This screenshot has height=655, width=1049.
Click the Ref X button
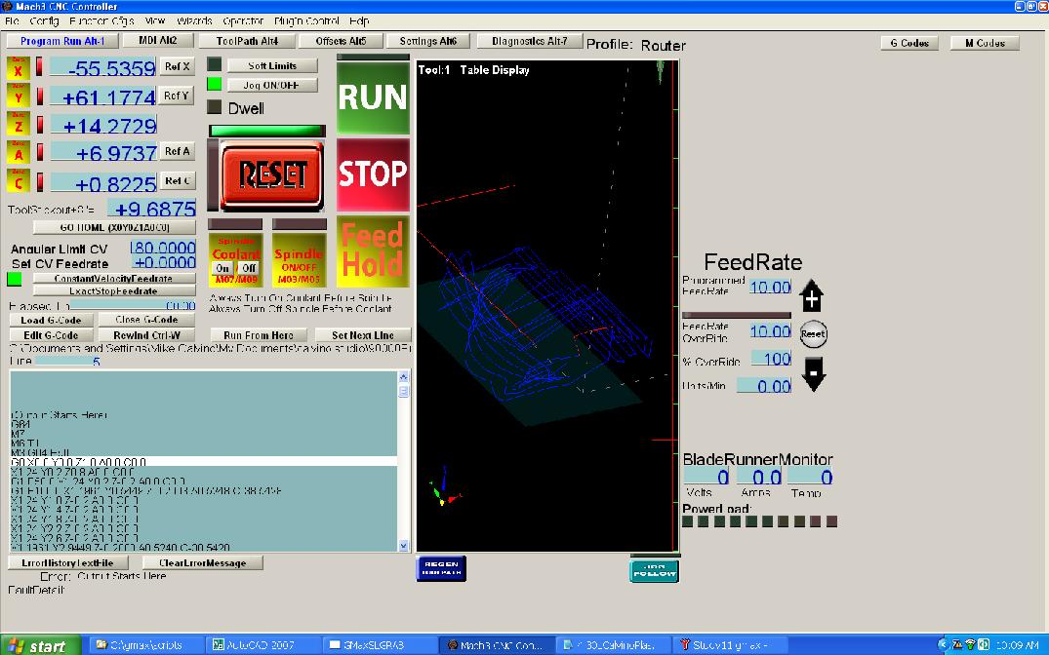click(178, 66)
